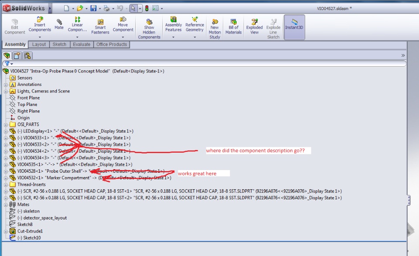Expand the VIO04528<1> Probe Outer Shell node
The height and width of the screenshot is (256, 419).
6,171
